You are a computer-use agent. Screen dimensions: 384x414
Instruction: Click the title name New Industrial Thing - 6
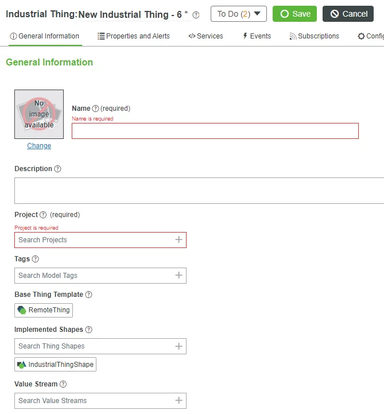click(130, 14)
